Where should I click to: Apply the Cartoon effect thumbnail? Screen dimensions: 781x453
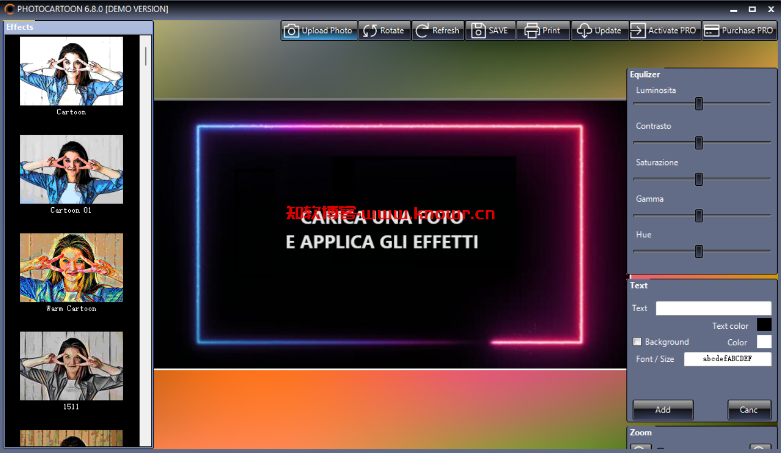point(71,71)
